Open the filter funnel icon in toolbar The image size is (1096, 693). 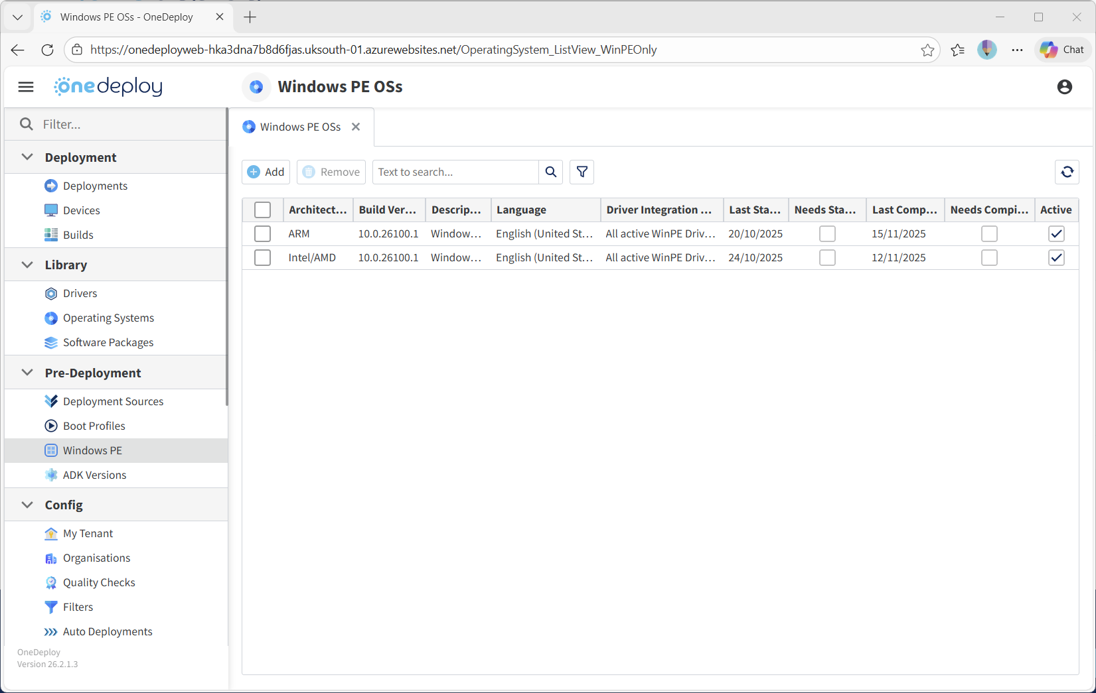[x=582, y=172]
